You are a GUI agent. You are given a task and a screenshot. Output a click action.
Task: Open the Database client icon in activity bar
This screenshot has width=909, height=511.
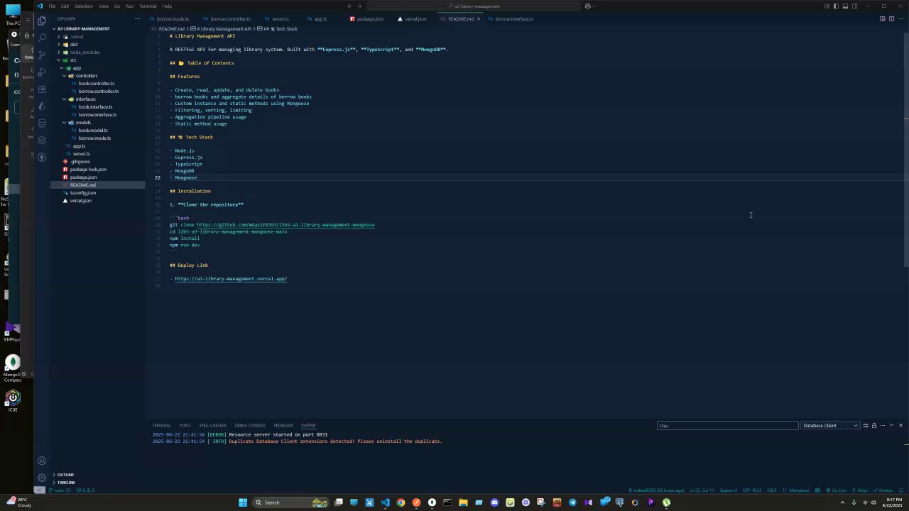pos(42,123)
